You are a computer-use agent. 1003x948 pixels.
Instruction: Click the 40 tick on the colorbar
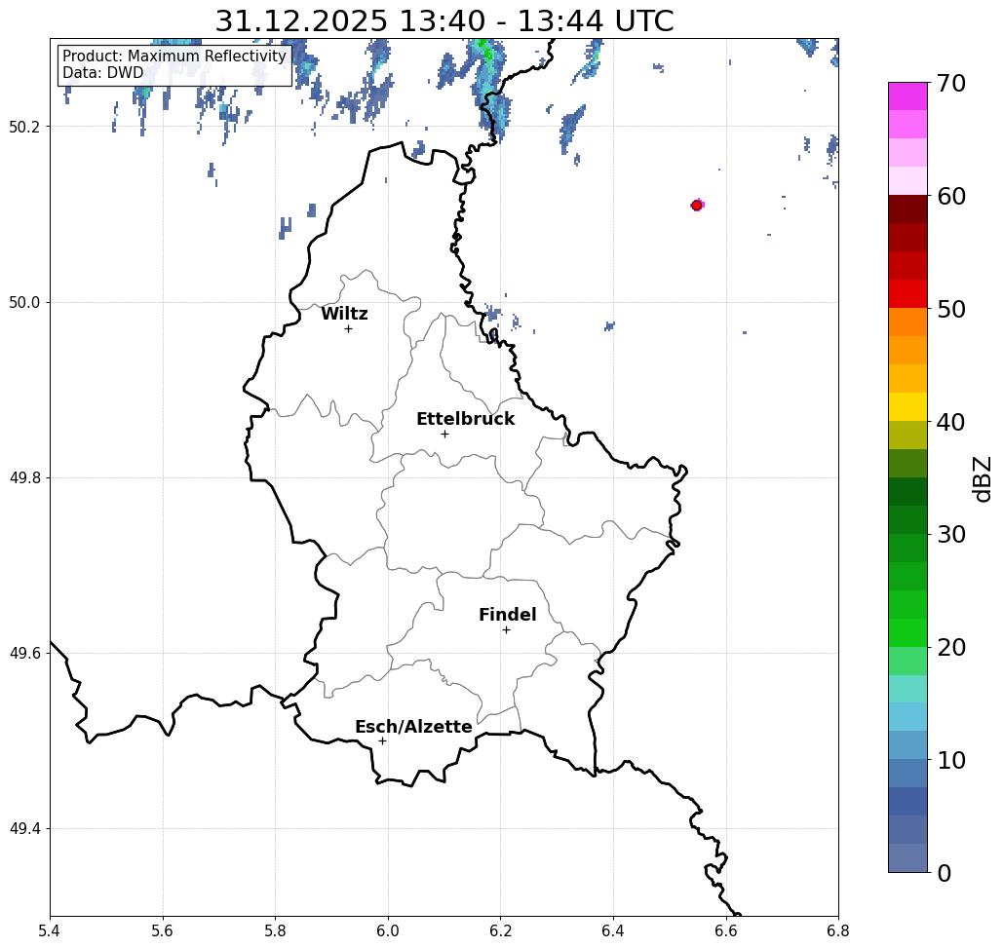[950, 422]
